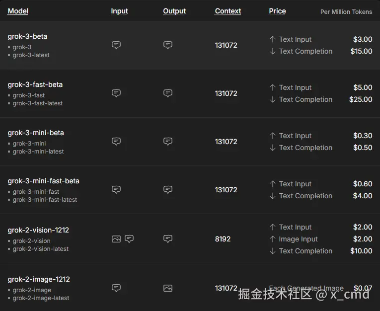Select the grok-2-image-1212 model name

pos(39,280)
